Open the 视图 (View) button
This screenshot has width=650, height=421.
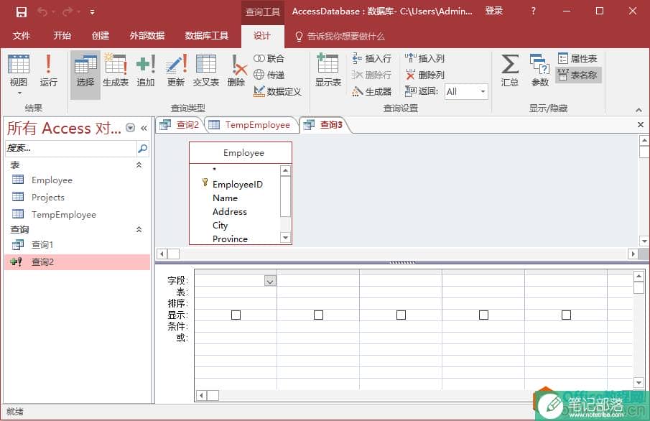click(19, 73)
